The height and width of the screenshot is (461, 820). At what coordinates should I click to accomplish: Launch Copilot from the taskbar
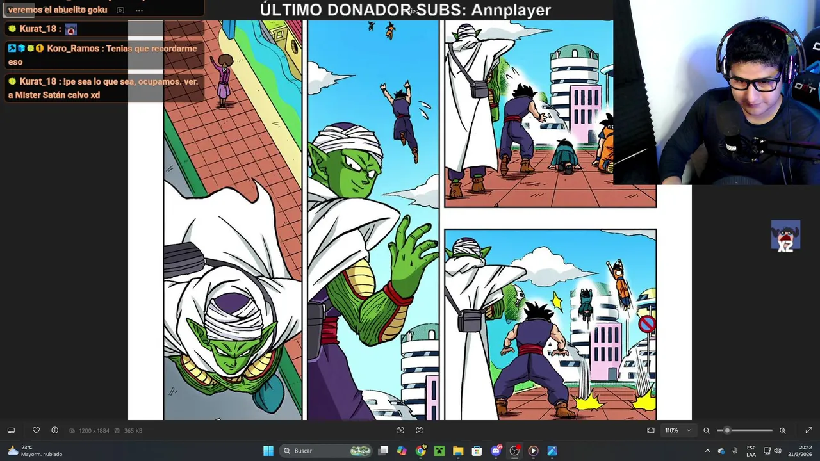pyautogui.click(x=402, y=451)
